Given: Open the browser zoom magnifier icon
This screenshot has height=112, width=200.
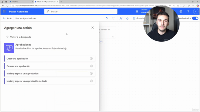Looking at the screenshot, I should [174, 6].
